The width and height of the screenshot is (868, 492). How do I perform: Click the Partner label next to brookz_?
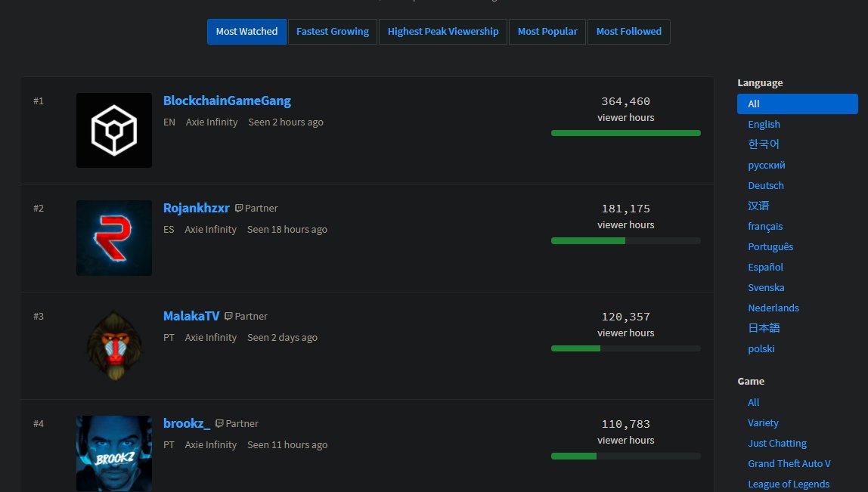pos(242,423)
